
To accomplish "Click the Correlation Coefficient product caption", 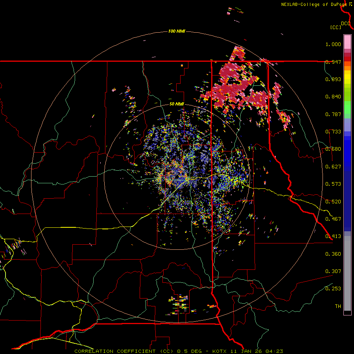I will (x=179, y=351).
